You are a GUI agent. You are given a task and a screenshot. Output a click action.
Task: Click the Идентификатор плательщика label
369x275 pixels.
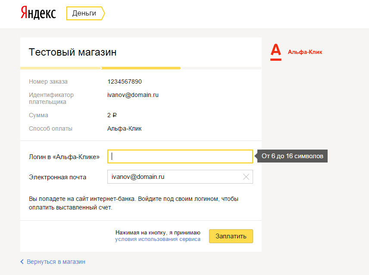tap(51, 98)
